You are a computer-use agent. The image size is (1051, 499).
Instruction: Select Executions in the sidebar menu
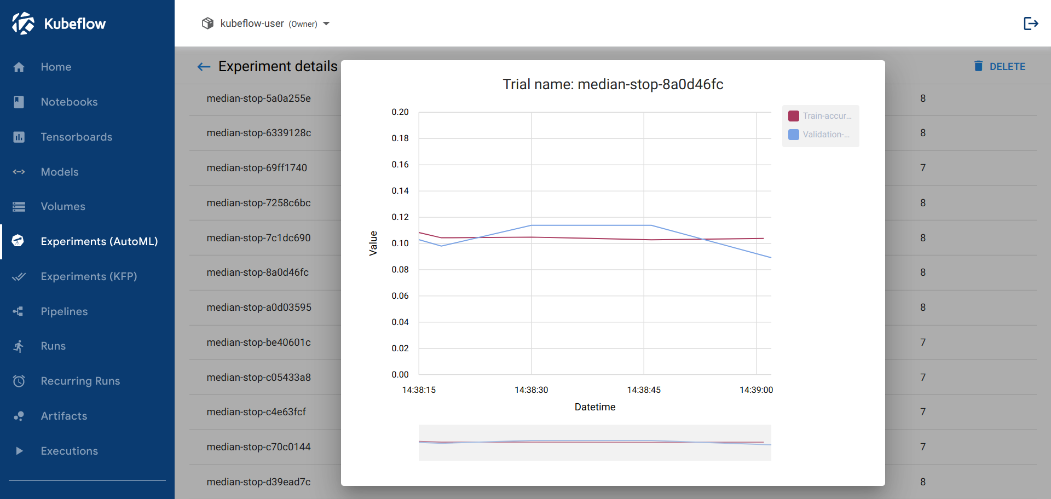(x=69, y=451)
